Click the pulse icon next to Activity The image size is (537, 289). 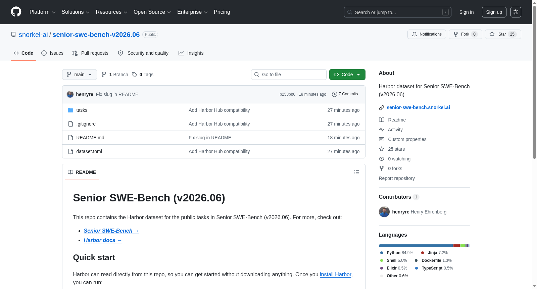click(382, 130)
